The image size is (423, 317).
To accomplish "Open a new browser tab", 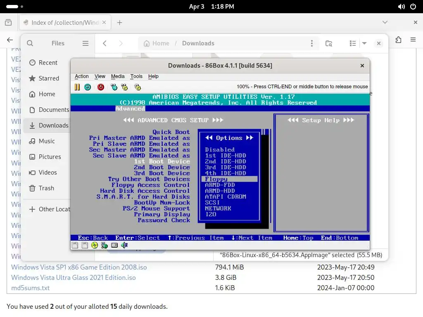I will pyautogui.click(x=119, y=22).
